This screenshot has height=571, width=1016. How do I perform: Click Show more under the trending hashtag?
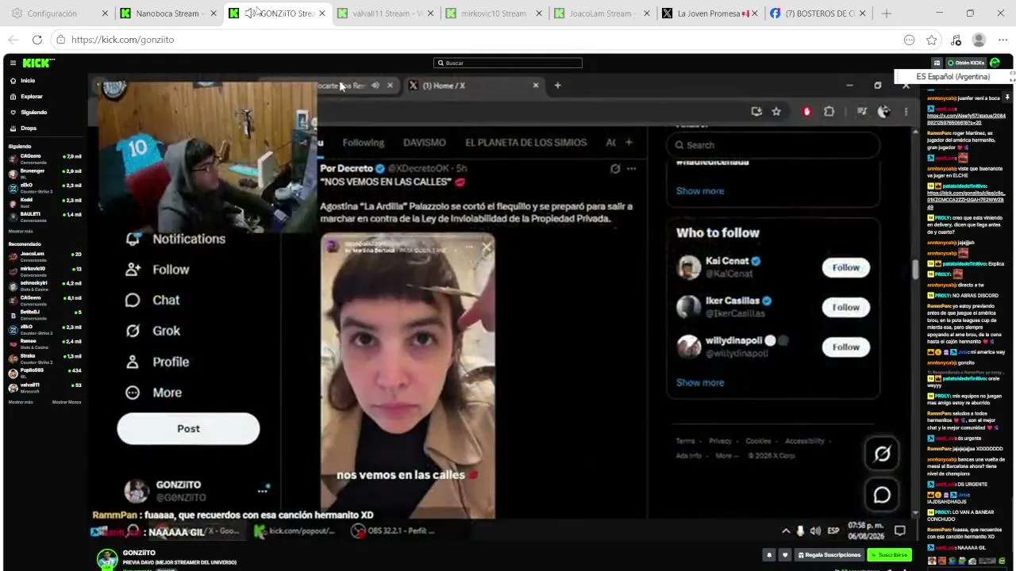click(699, 191)
